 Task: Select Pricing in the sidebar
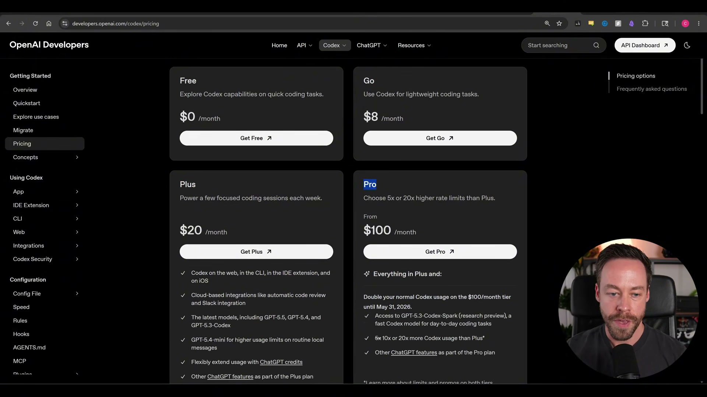(x=45, y=144)
